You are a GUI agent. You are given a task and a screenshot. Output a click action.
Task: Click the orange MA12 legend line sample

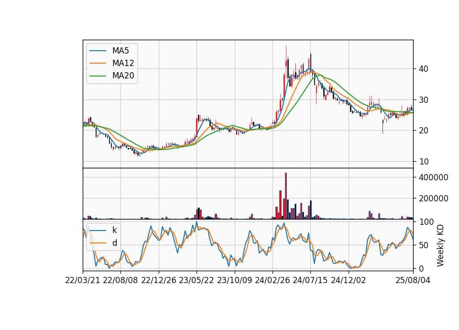(98, 63)
